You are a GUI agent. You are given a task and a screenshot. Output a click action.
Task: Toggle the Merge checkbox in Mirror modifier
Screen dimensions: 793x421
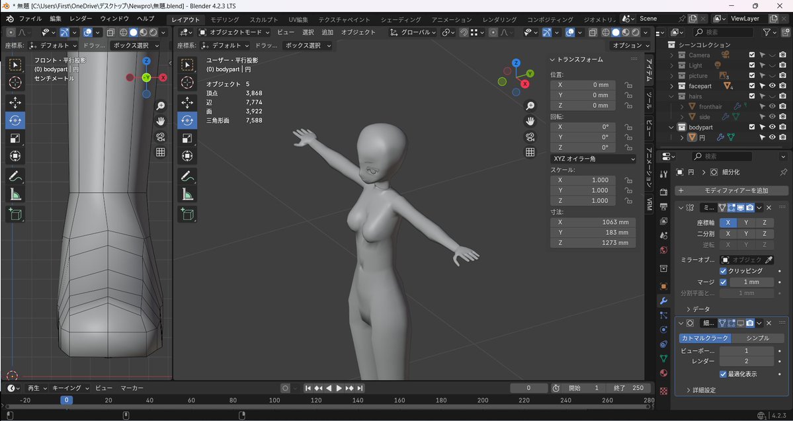[x=723, y=282]
